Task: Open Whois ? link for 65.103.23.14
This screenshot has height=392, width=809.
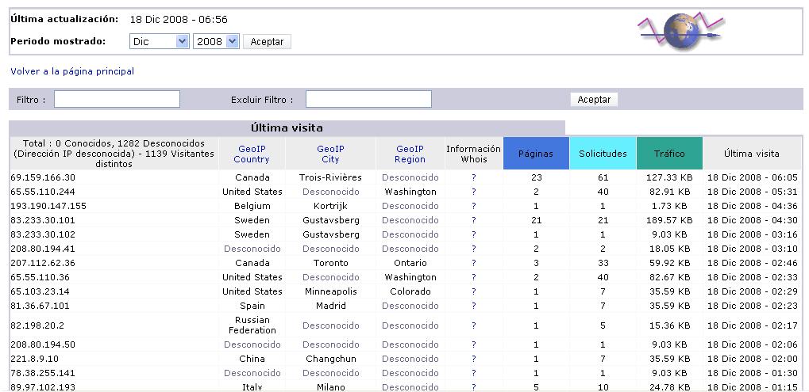Action: [473, 291]
